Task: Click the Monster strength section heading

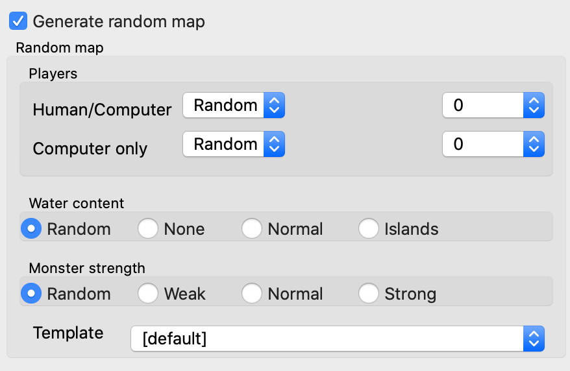Action: (x=87, y=268)
